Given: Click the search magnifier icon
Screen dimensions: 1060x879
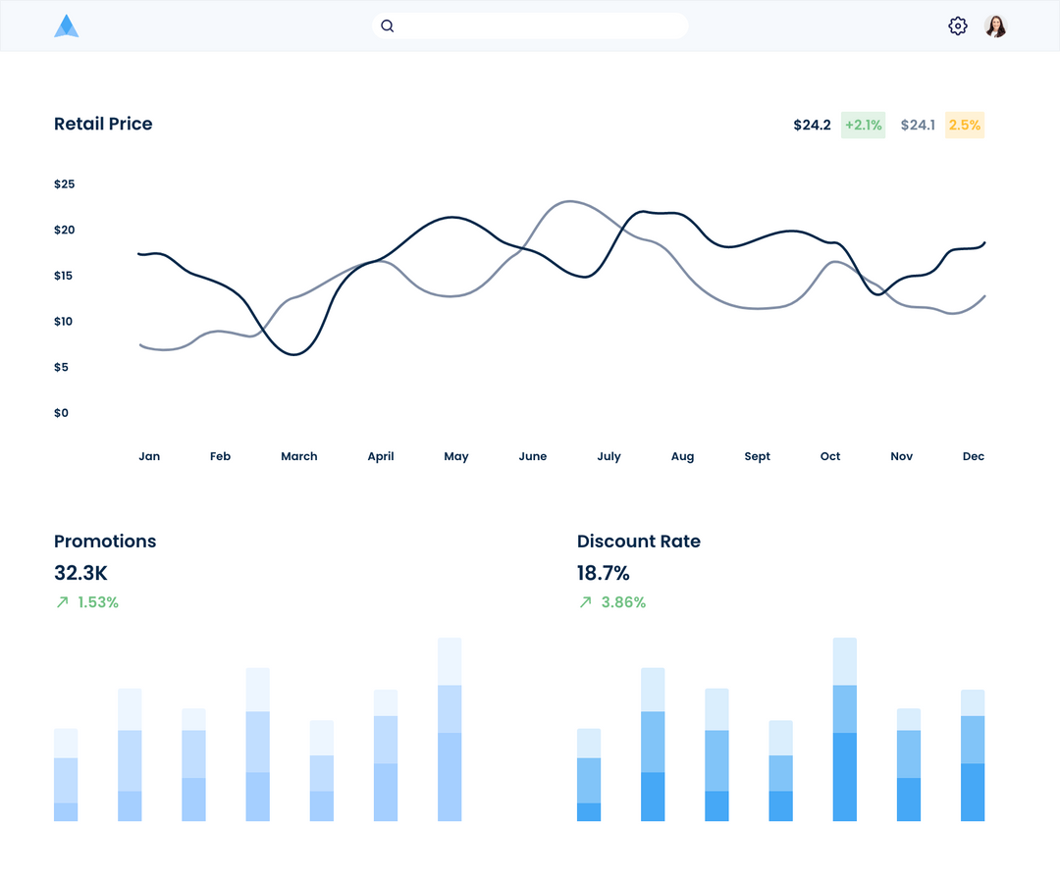Looking at the screenshot, I should click(x=388, y=26).
